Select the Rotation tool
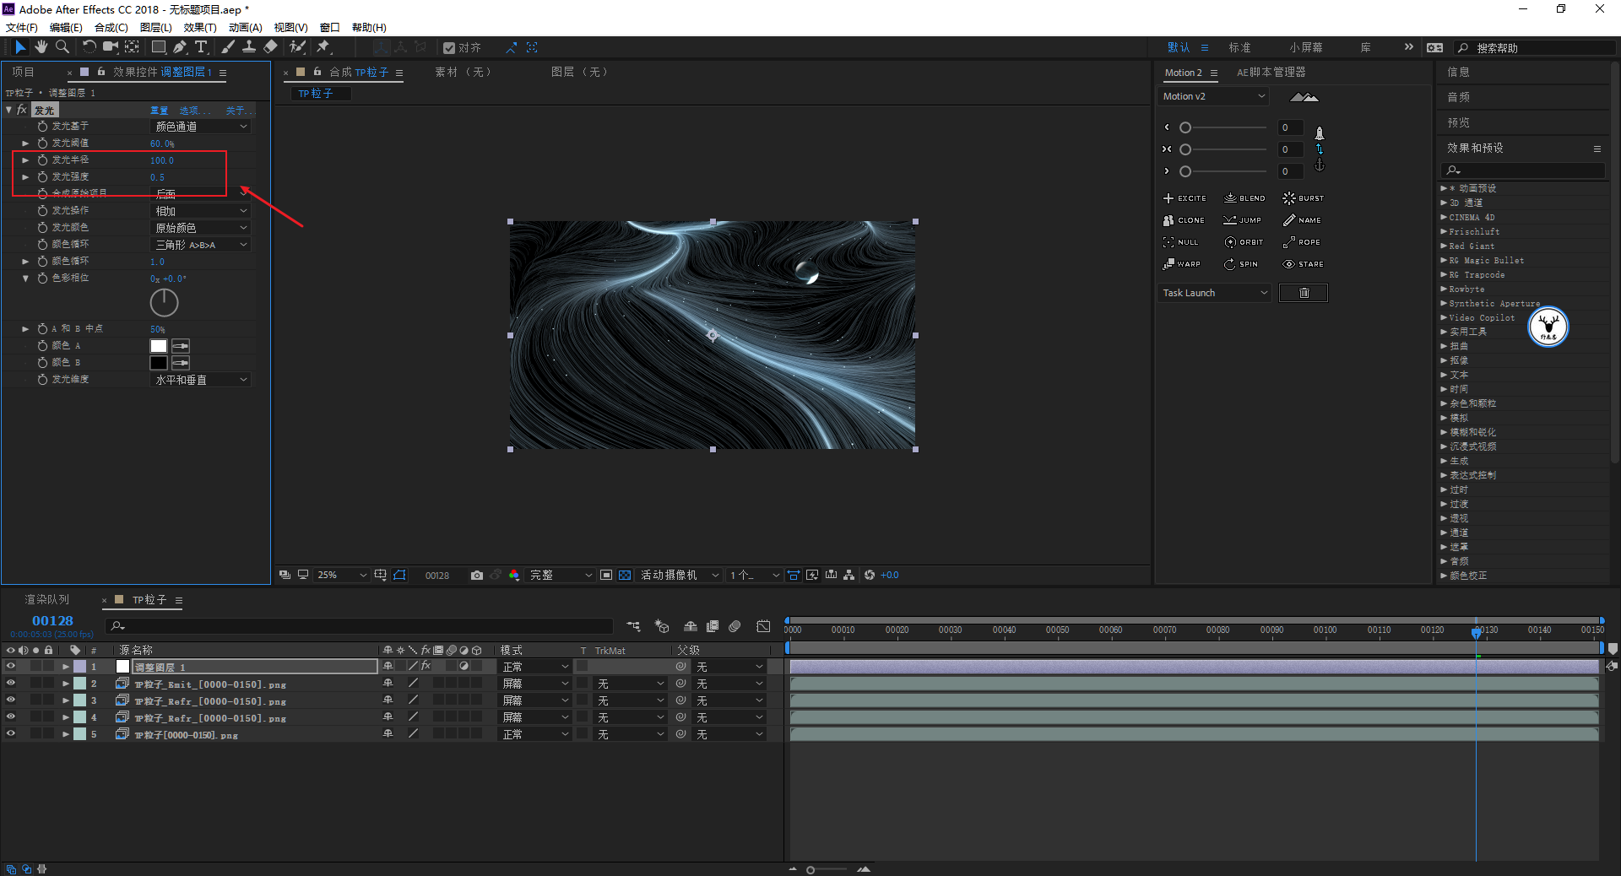Image resolution: width=1621 pixels, height=876 pixels. 89,47
